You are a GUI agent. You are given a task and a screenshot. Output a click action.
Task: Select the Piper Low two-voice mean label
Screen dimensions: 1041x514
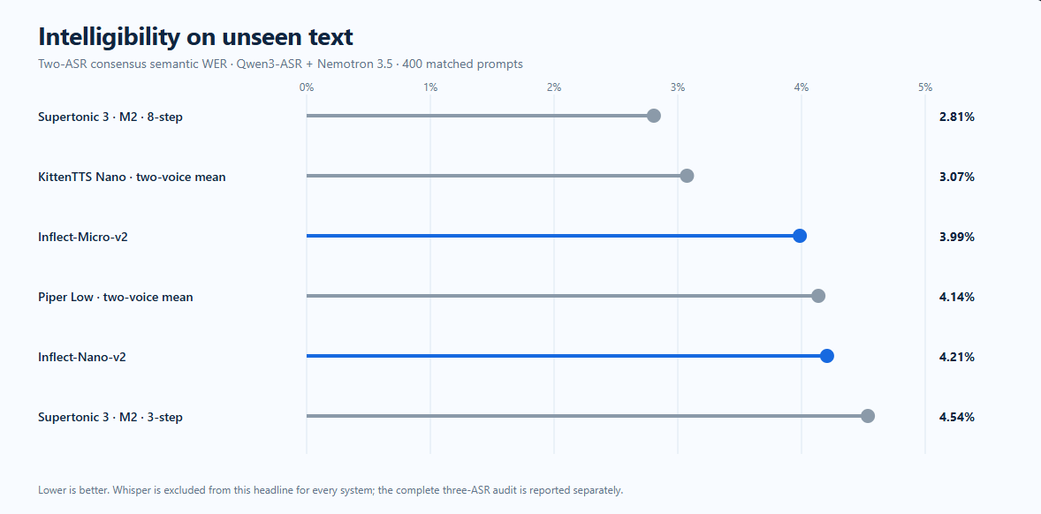116,297
